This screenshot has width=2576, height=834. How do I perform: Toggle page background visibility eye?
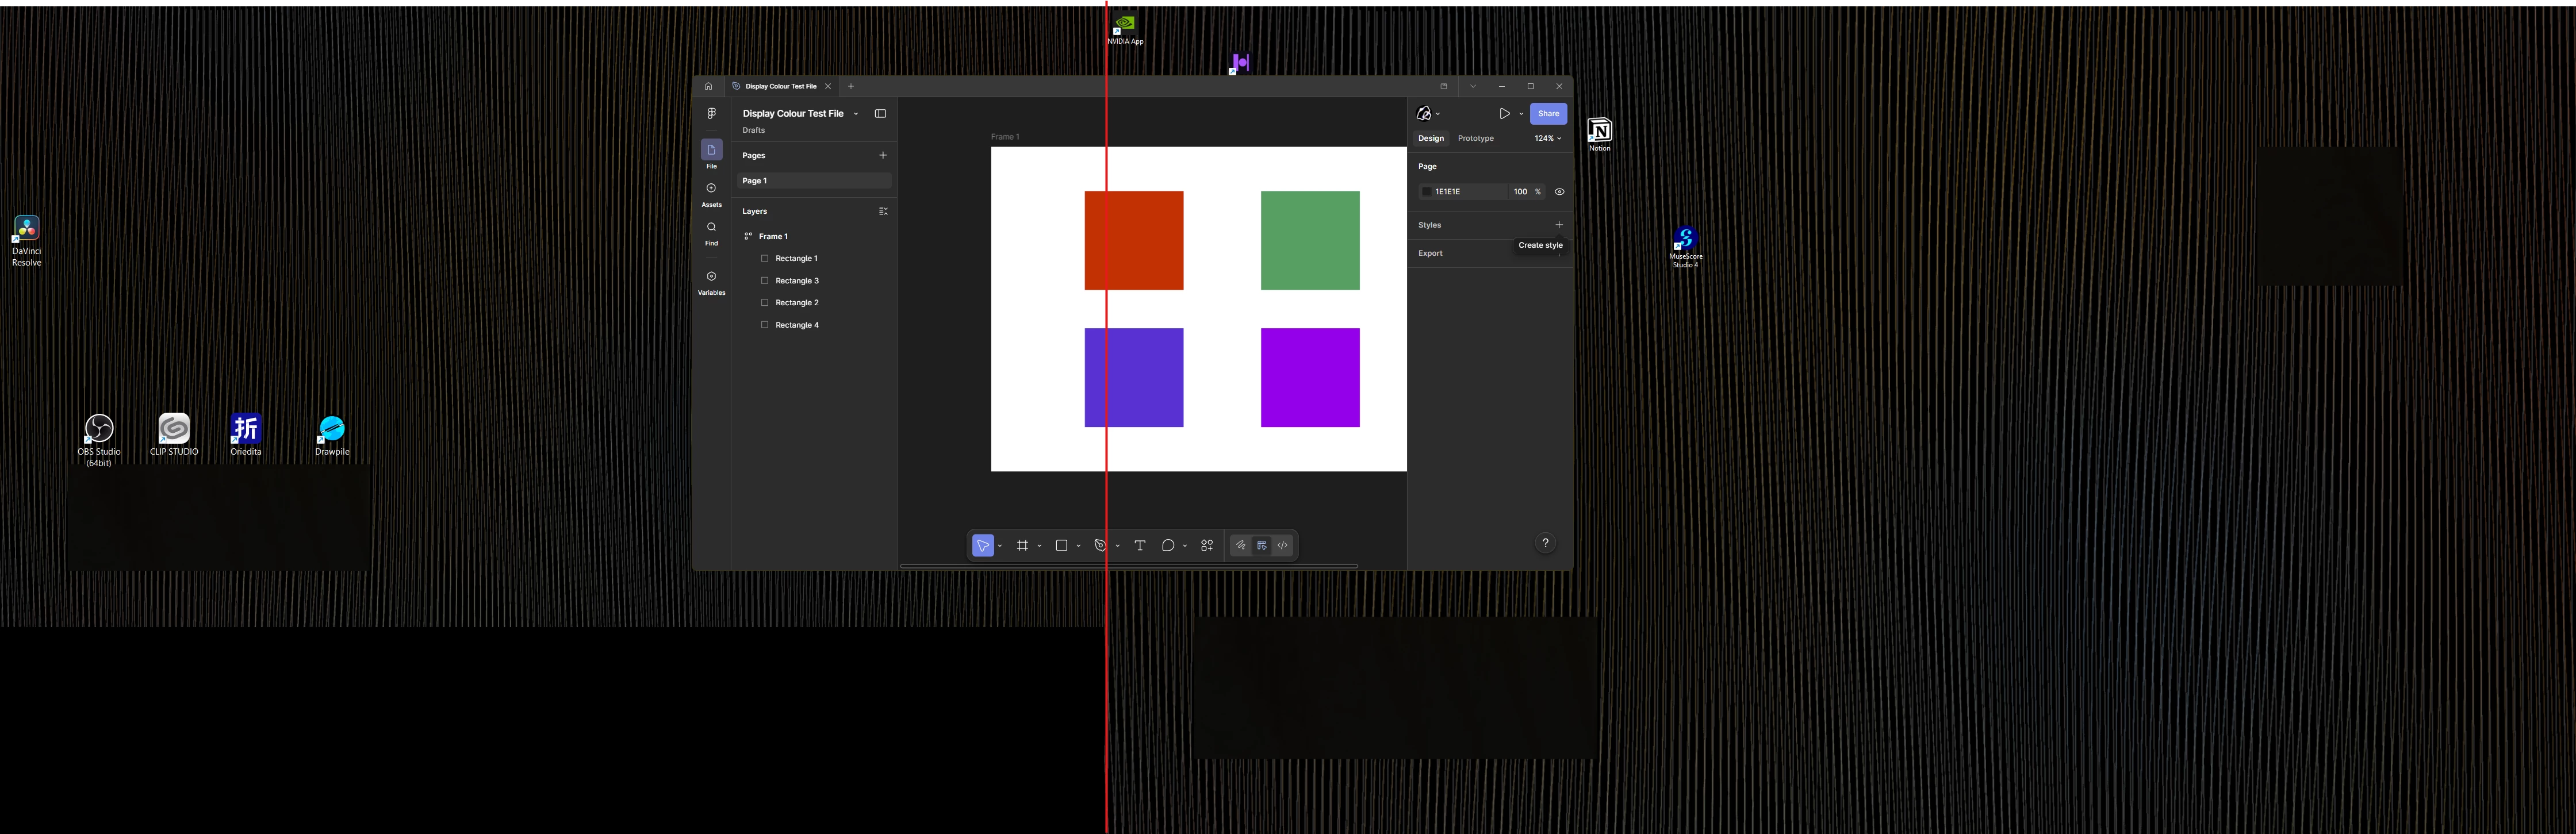click(1558, 192)
